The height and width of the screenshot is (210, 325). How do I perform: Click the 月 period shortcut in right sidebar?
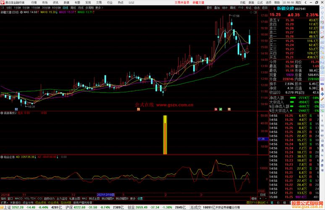(322, 150)
